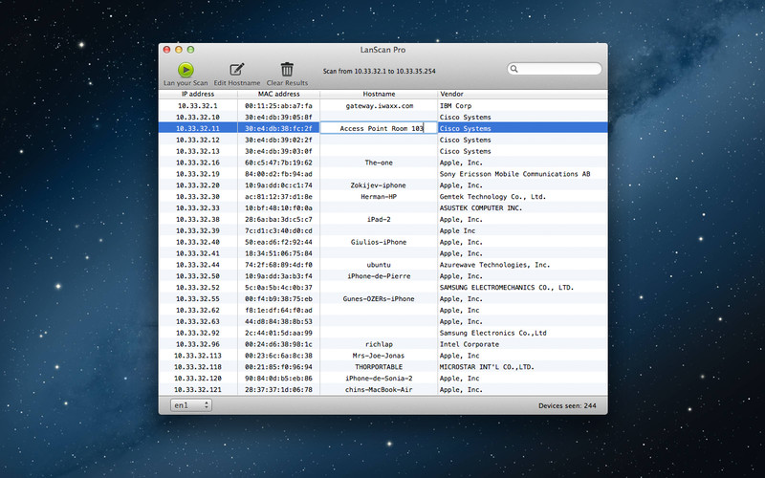The height and width of the screenshot is (478, 765).
Task: Select IP address 10.33.32.39
Action: pos(198,230)
